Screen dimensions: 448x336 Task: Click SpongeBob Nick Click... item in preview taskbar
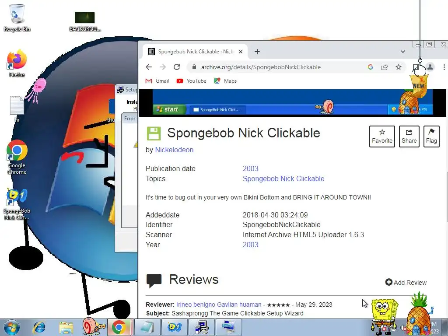217,110
